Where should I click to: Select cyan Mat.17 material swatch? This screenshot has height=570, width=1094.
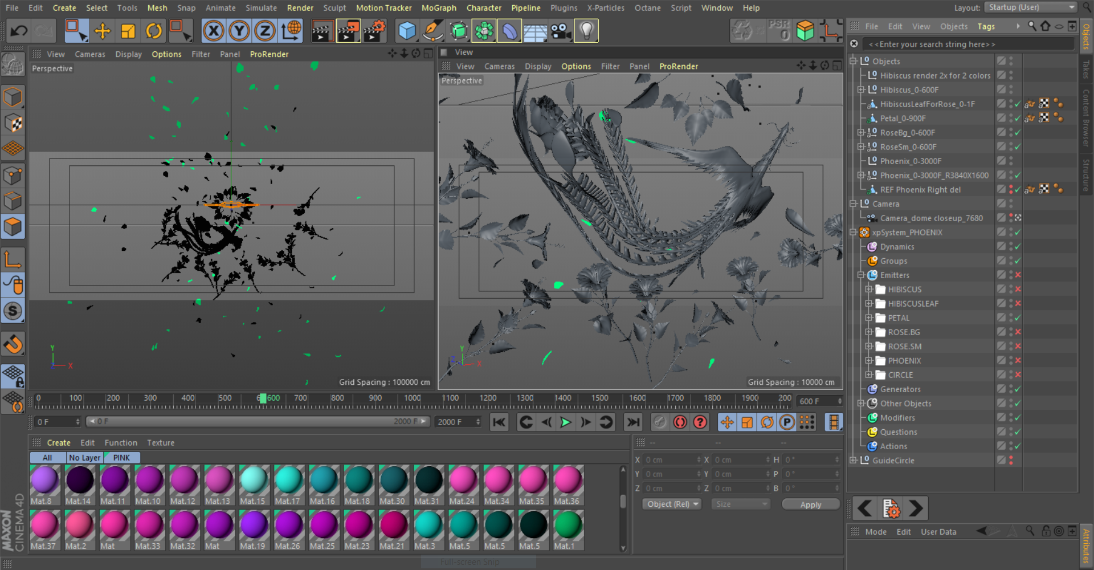[288, 480]
